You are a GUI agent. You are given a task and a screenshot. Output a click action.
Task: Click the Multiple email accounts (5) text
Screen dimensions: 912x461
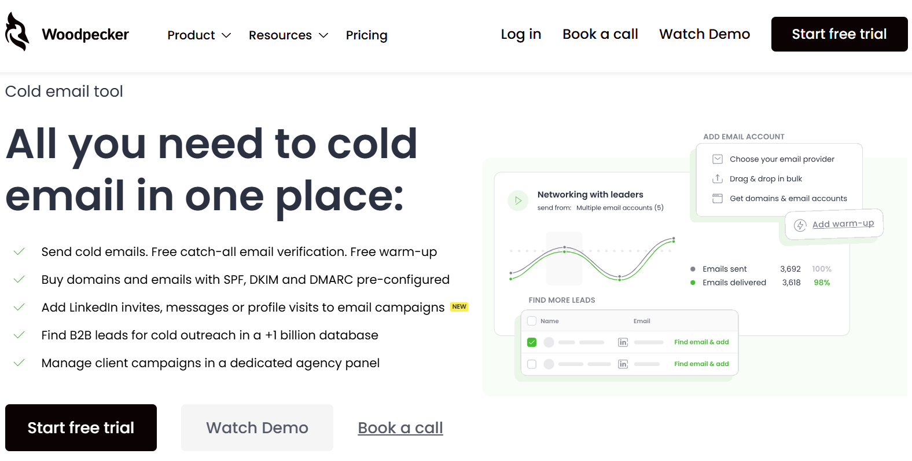620,208
